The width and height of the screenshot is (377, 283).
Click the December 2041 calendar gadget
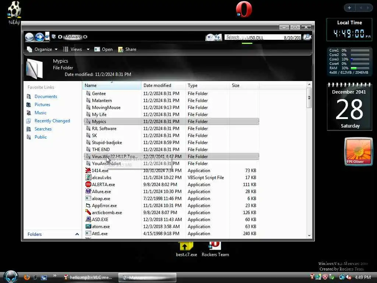point(349,106)
